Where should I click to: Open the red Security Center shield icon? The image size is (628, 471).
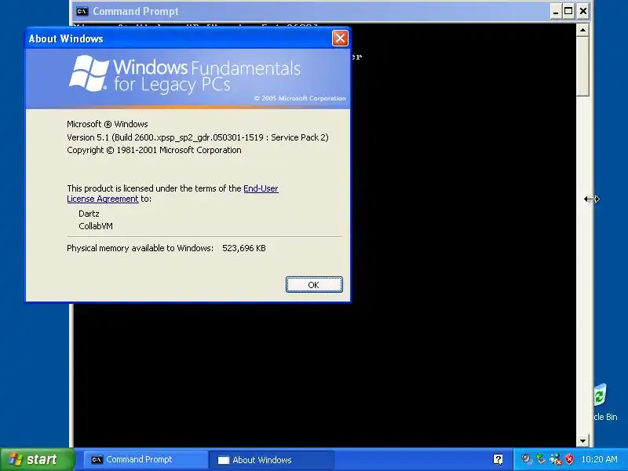pyautogui.click(x=569, y=459)
